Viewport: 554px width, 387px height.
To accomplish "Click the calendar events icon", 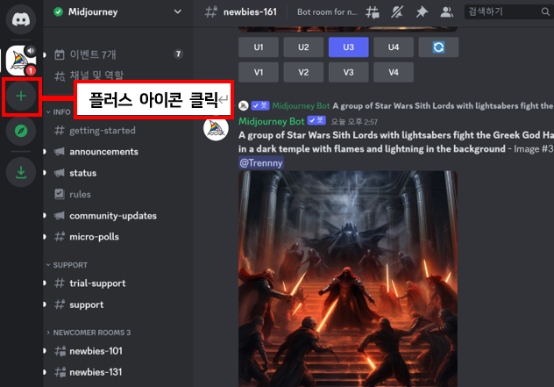I will (60, 54).
